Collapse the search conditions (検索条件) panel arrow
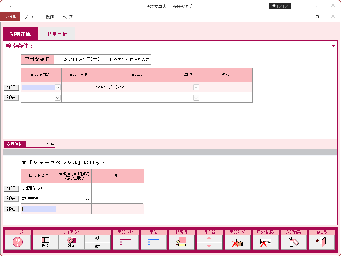 click(x=333, y=46)
